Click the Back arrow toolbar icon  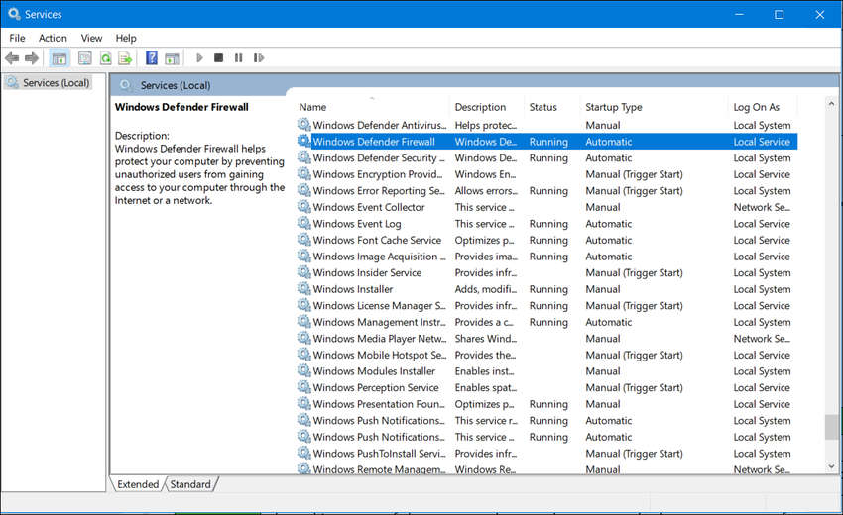coord(11,58)
